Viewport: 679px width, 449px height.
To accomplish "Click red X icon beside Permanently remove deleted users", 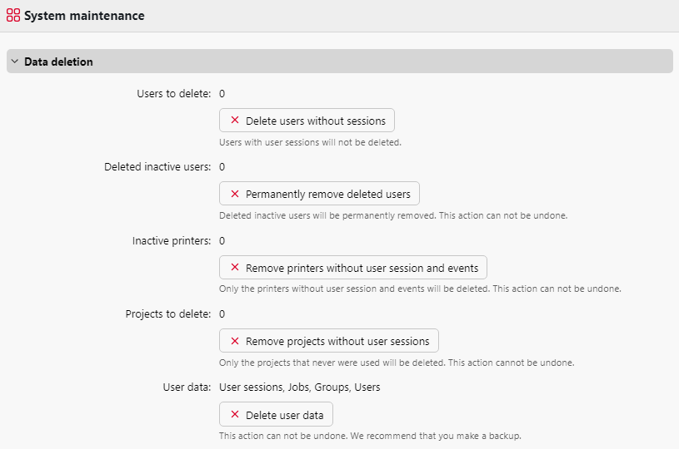I will coord(235,194).
